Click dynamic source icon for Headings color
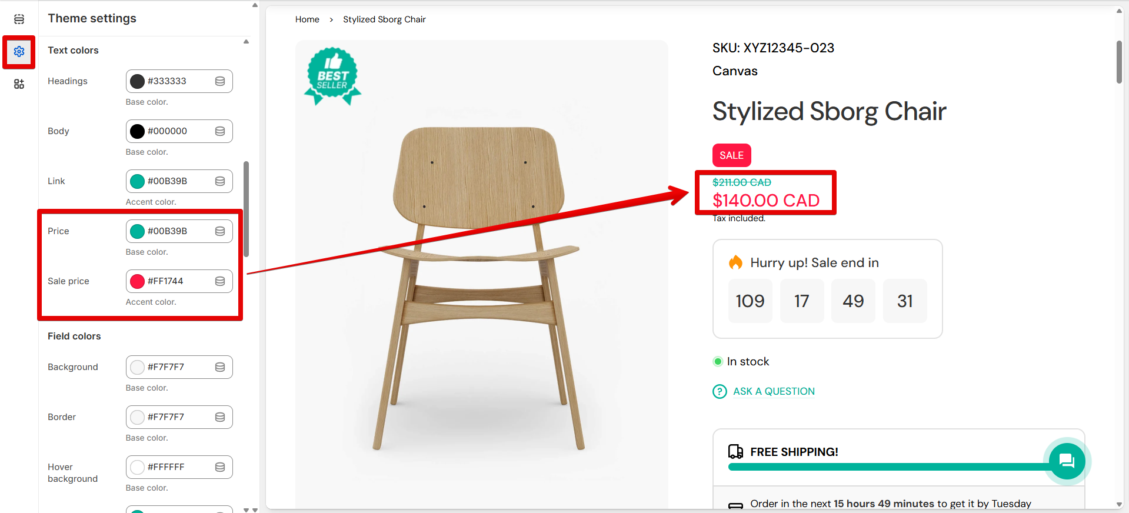Screen dimensions: 1129x513 220,81
